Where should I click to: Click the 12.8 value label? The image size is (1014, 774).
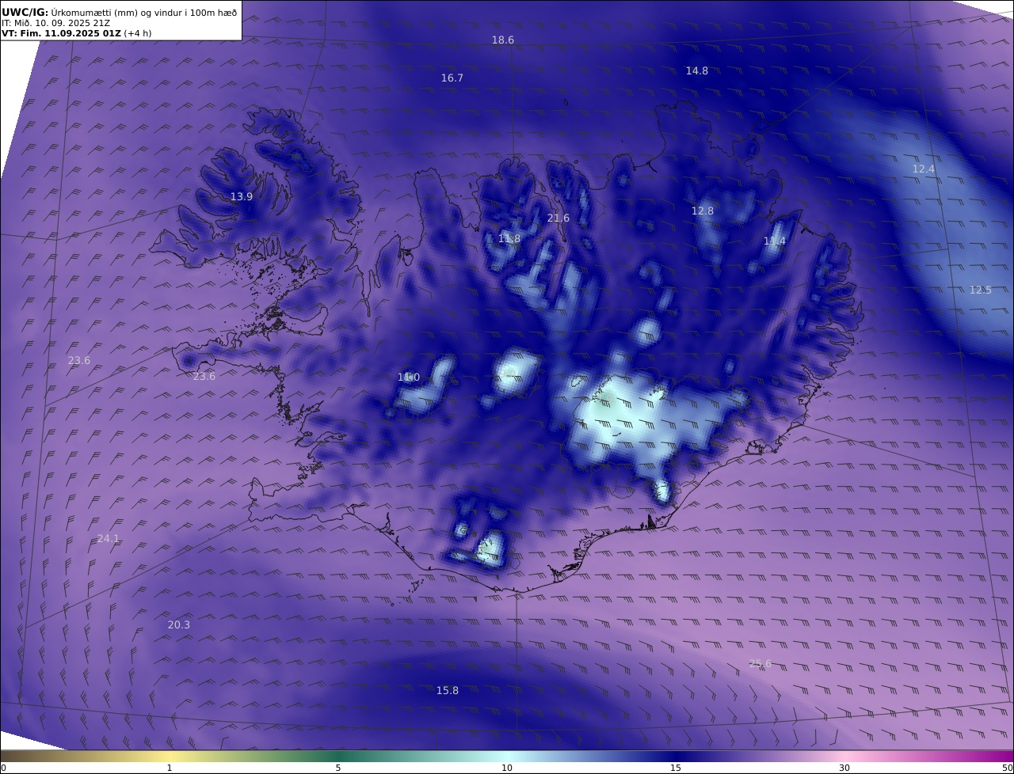(x=703, y=211)
